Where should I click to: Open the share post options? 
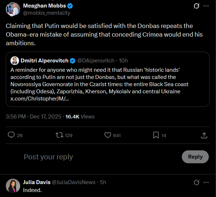[204, 135]
